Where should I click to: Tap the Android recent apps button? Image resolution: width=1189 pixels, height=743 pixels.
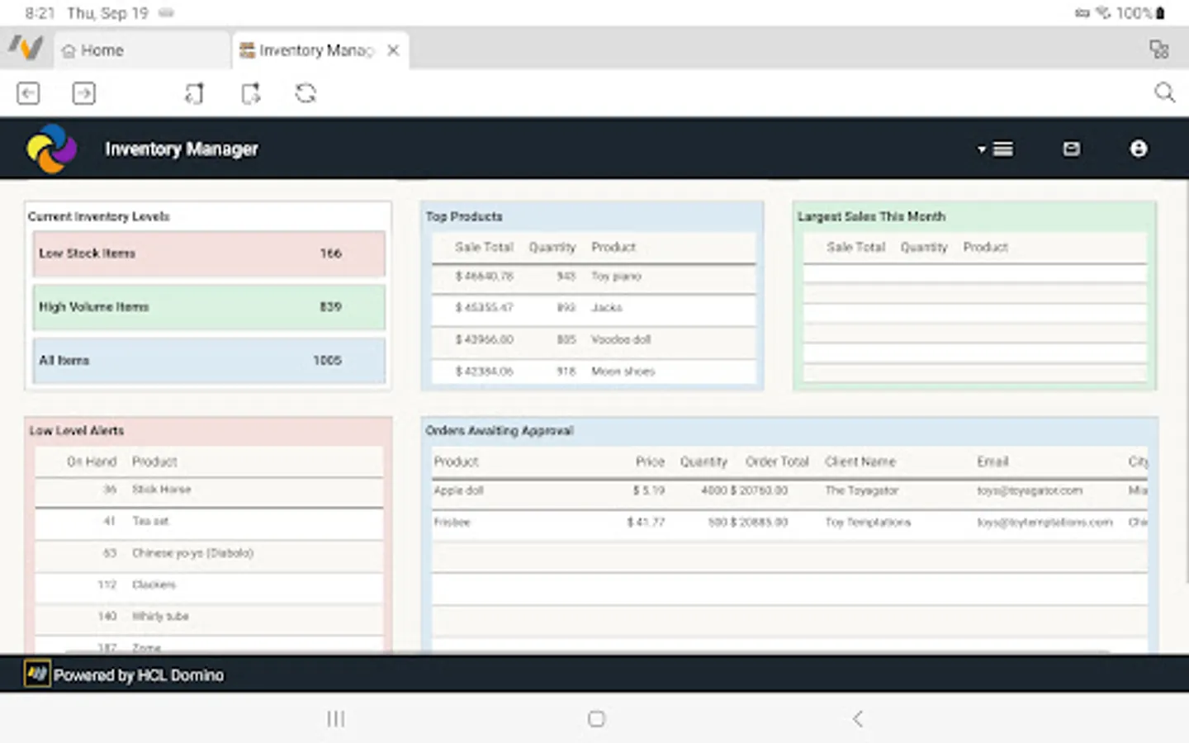click(335, 718)
